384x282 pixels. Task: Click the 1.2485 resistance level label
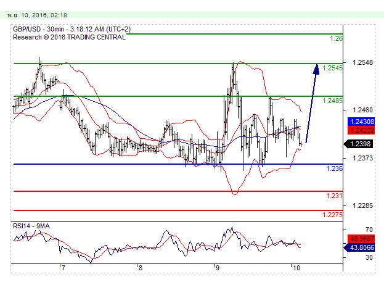(x=333, y=101)
